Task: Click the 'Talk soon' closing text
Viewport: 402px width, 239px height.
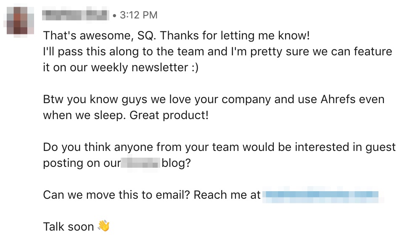Action: [69, 227]
